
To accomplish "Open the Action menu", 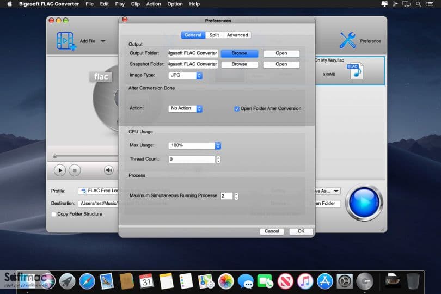I will pos(154,4).
